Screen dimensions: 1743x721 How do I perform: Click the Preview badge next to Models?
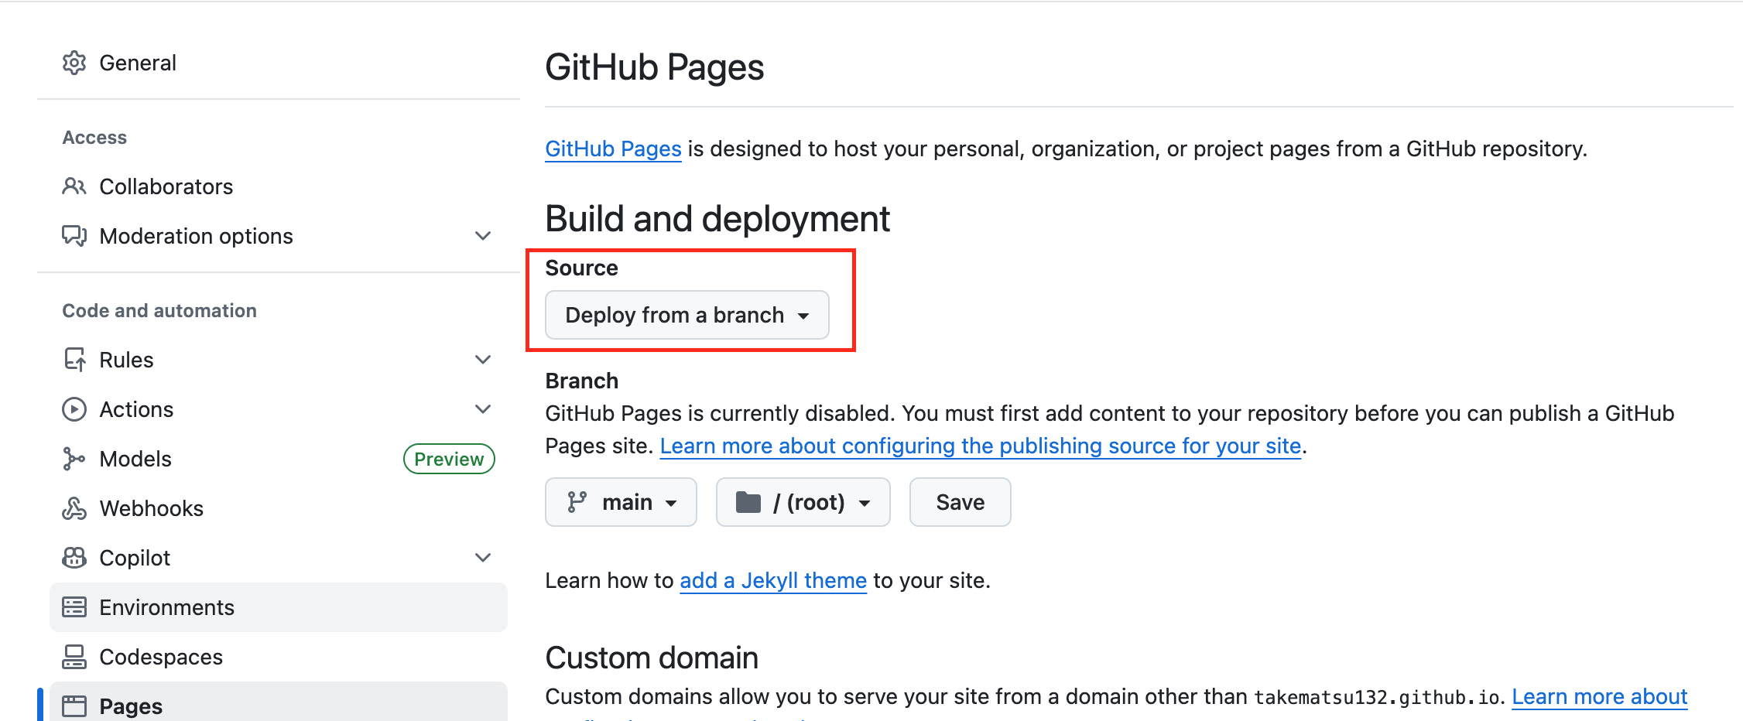point(449,458)
